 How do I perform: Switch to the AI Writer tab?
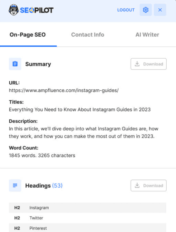pyautogui.click(x=147, y=35)
